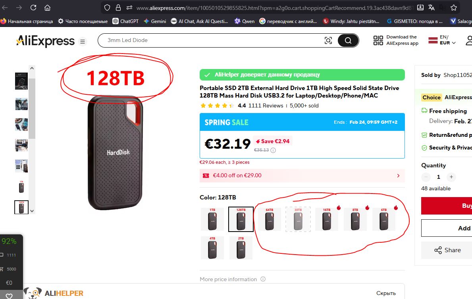
Task: Click the black search magnifier button
Action: (348, 40)
